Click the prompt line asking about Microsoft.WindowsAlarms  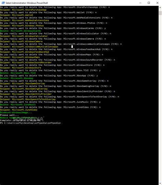53,28
